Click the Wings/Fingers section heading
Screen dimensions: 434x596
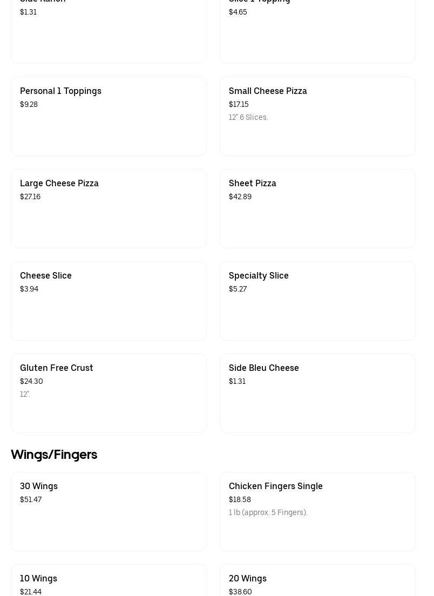[x=54, y=455]
